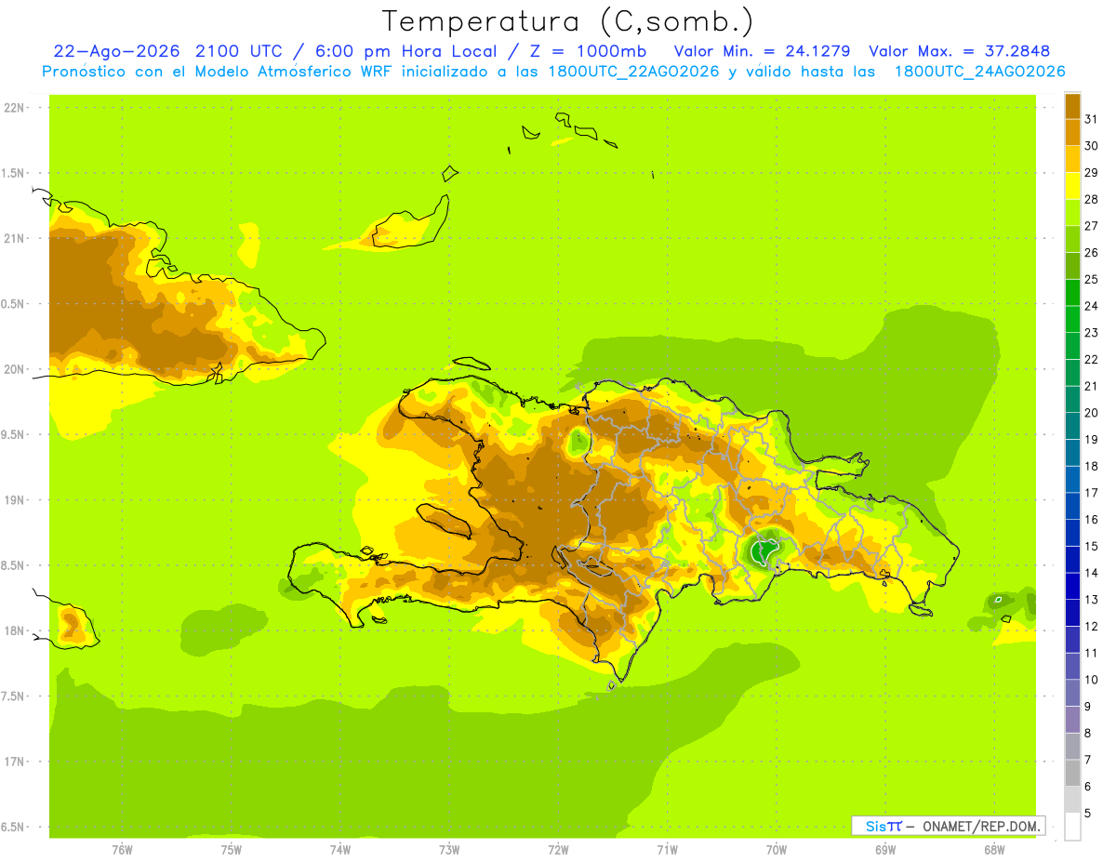Click the color scale label '12'
The height and width of the screenshot is (862, 1116).
pyautogui.click(x=1091, y=626)
